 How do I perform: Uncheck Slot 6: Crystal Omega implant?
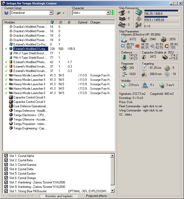(x=6, y=178)
